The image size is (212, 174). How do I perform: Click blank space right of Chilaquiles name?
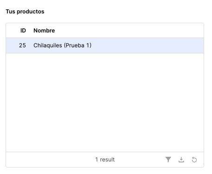tap(147, 45)
